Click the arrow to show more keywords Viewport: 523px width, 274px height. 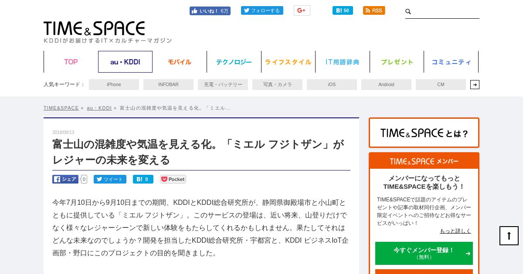(475, 84)
